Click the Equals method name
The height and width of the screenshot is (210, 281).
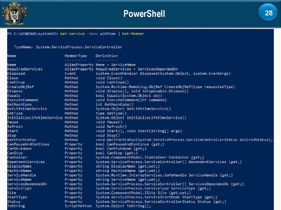[14, 96]
